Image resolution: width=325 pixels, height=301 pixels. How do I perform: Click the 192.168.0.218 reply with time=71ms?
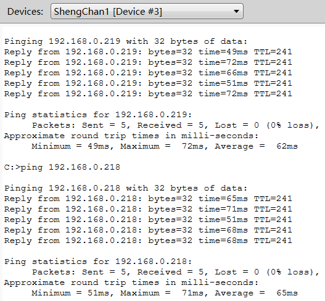pyautogui.click(x=148, y=209)
